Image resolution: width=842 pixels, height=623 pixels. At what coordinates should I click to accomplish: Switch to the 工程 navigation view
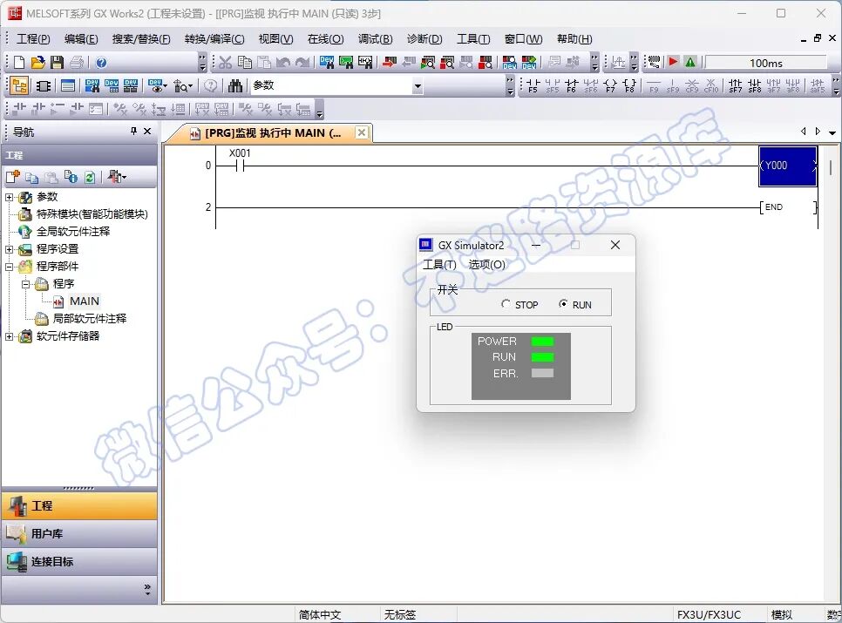click(79, 505)
